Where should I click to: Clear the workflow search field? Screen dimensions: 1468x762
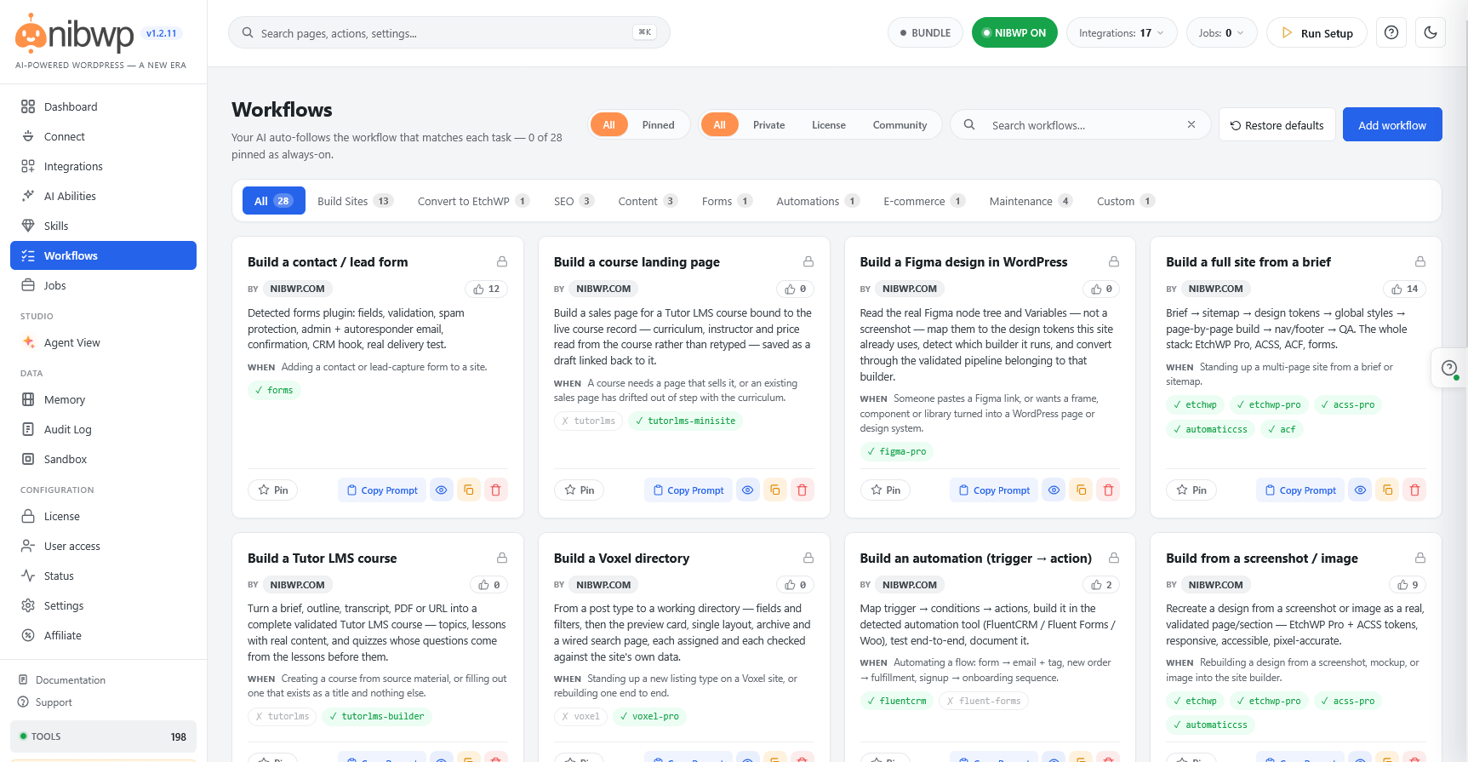click(1191, 124)
